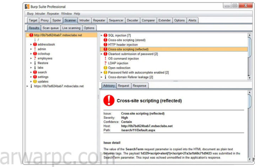Switch to the Target tab
277x167 pixels.
pyautogui.click(x=33, y=20)
